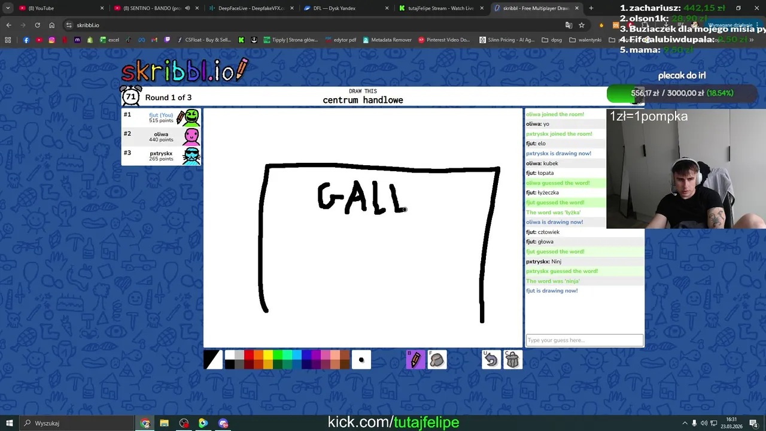This screenshot has height=431, width=766.
Task: Pick the red color swatch
Action: pyautogui.click(x=249, y=354)
